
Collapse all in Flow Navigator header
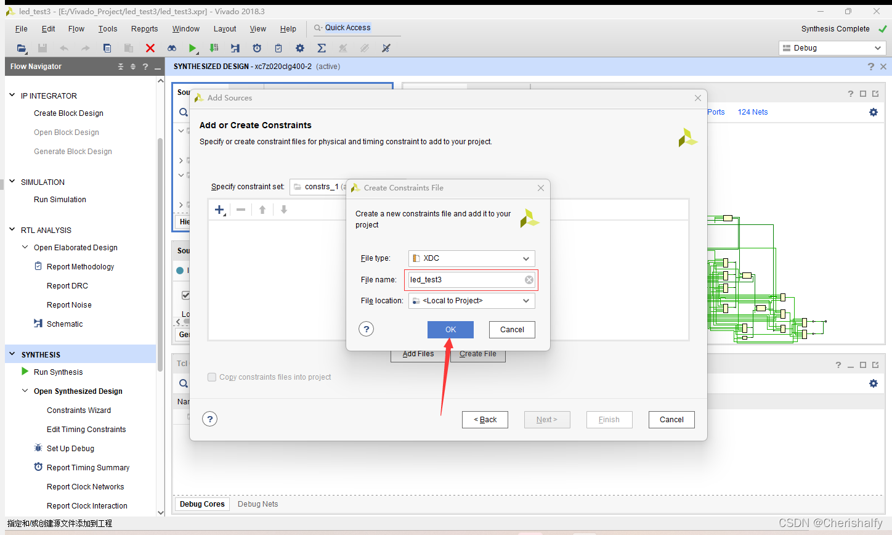point(121,67)
